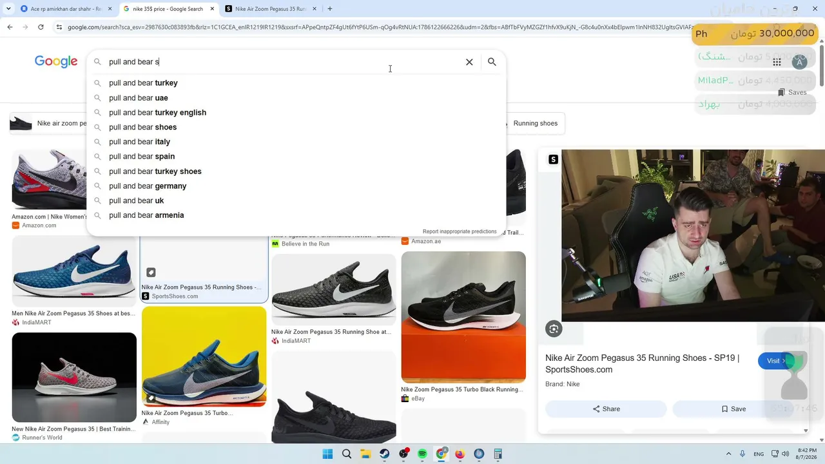Open the Windows Start menu
Image resolution: width=825 pixels, height=464 pixels.
click(x=327, y=454)
